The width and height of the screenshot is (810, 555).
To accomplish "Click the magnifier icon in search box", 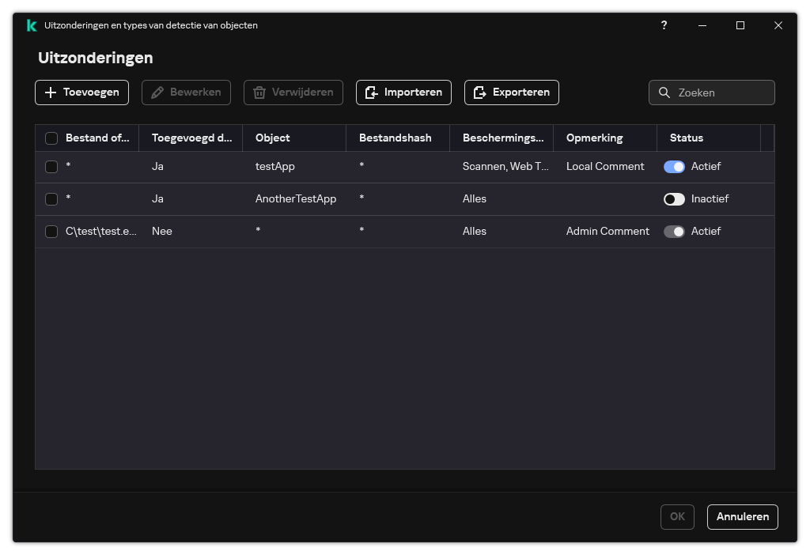I will click(664, 92).
